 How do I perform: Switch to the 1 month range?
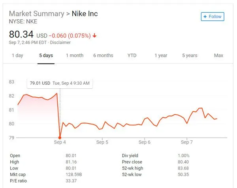point(75,56)
